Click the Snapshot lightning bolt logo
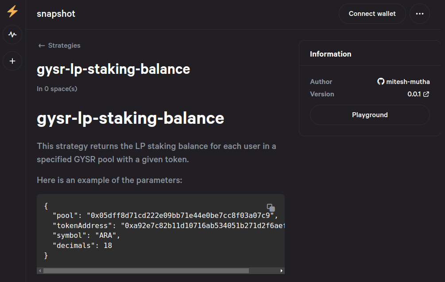The height and width of the screenshot is (282, 445). (12, 11)
